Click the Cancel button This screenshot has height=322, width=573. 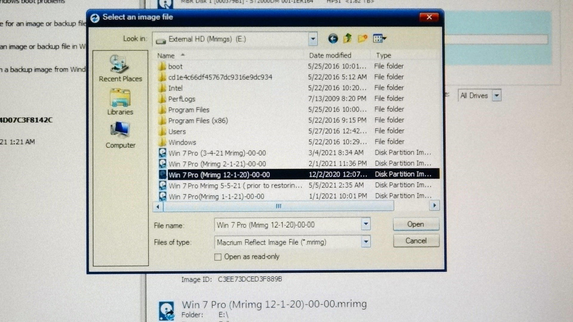pyautogui.click(x=416, y=241)
